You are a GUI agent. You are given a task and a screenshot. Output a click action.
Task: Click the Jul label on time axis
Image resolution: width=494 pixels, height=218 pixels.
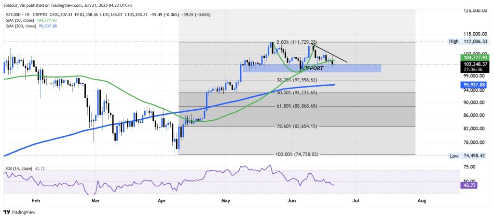pos(356,199)
